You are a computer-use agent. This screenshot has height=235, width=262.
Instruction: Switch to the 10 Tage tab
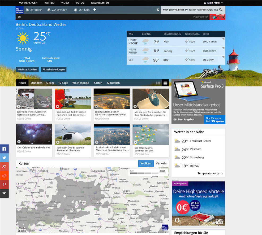click(x=63, y=83)
